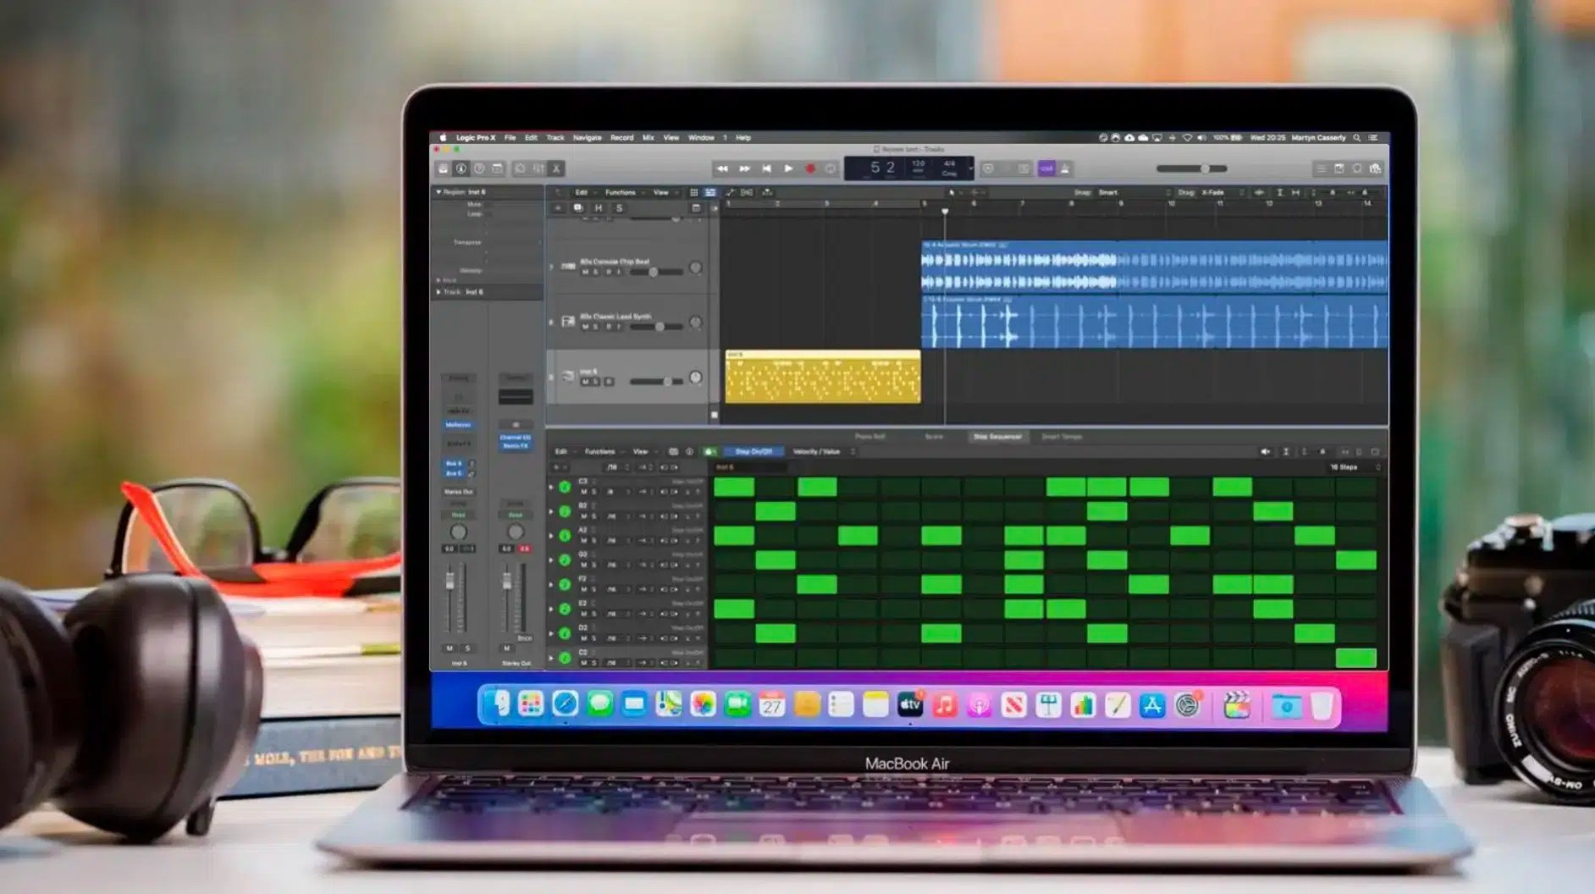Start playback with the Play button
This screenshot has width=1595, height=894.
tap(788, 169)
